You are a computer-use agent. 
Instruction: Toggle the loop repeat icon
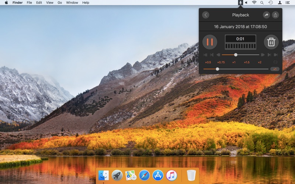(275, 62)
